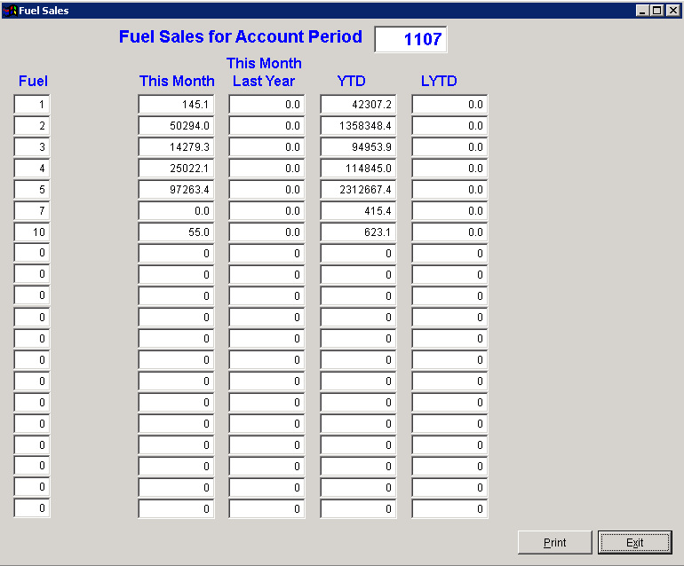
Task: Click This Month value 55.0
Action: coord(176,232)
